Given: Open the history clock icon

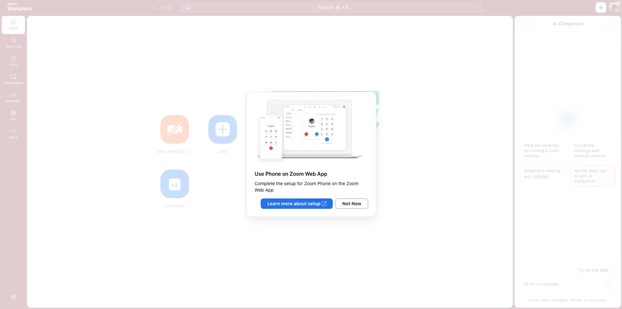Looking at the screenshot, I should 169,7.
